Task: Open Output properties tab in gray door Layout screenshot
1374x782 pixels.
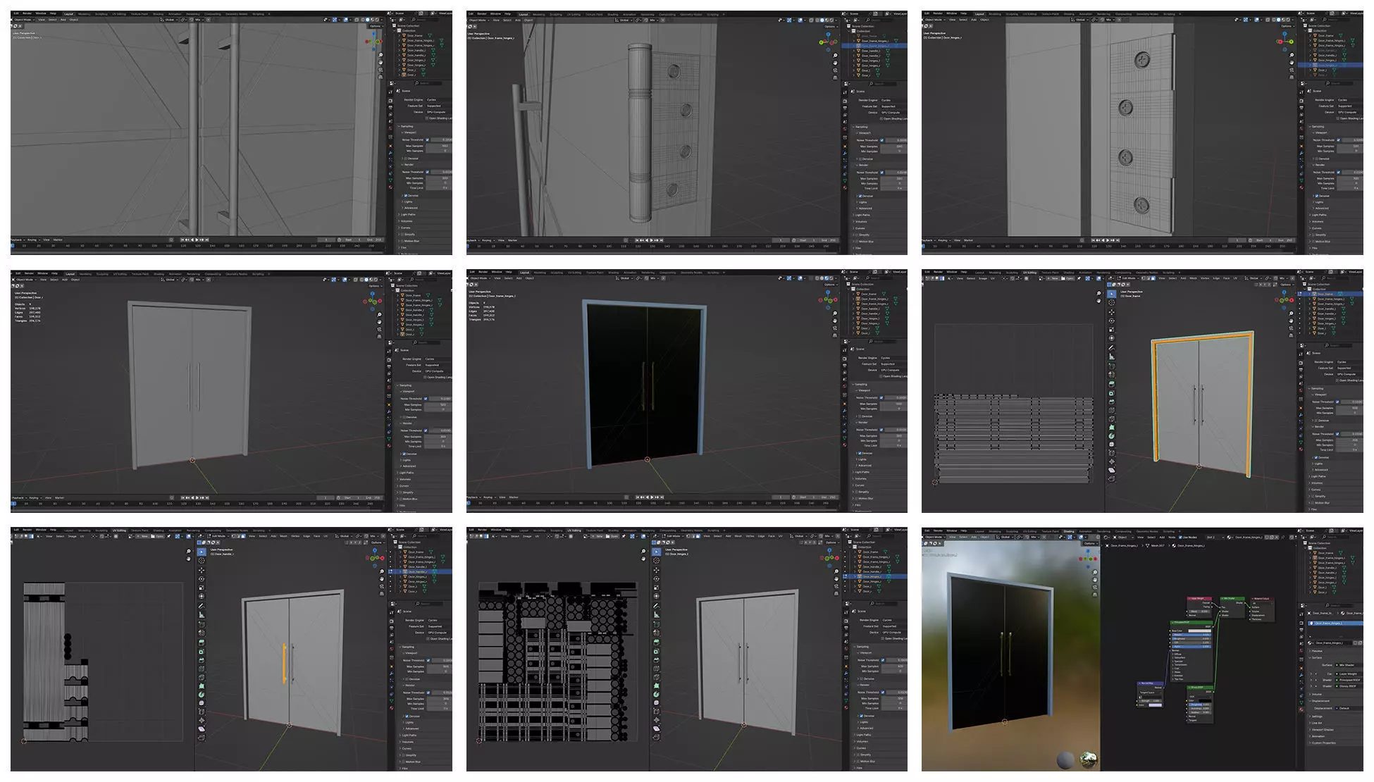Action: pos(389,366)
